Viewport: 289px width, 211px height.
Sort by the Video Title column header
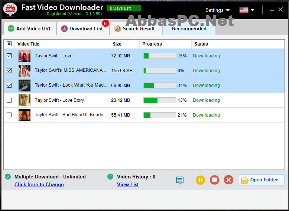[62, 44]
